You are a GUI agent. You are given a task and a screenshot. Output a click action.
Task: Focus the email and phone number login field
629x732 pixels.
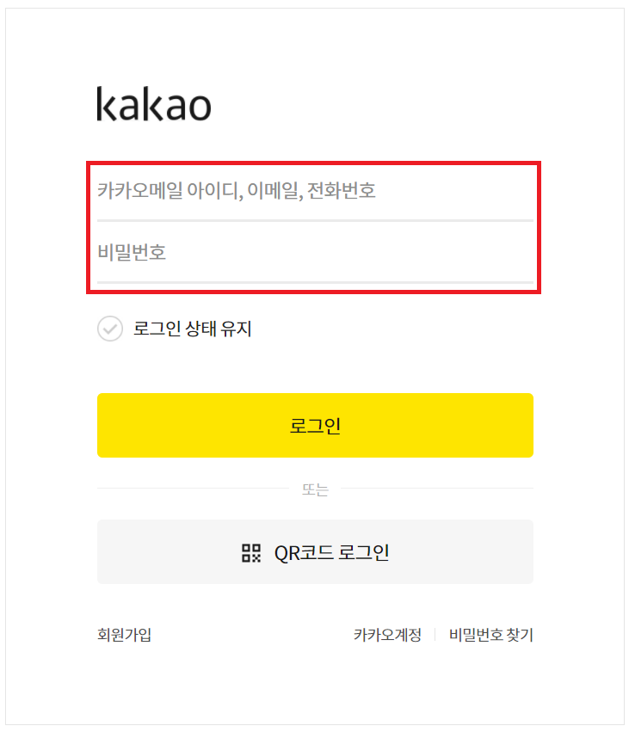click(x=314, y=191)
